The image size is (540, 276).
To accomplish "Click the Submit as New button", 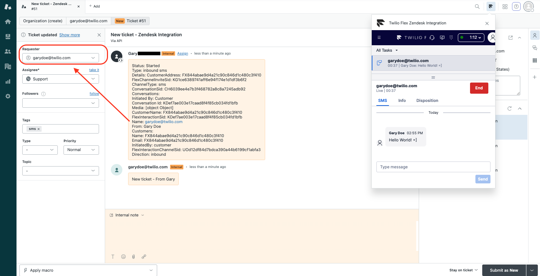I will pos(504,270).
